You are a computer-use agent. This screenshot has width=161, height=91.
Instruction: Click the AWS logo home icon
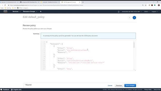point(5,11)
